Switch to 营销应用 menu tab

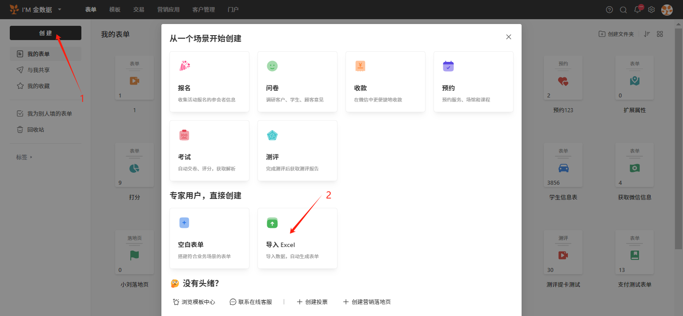169,9
